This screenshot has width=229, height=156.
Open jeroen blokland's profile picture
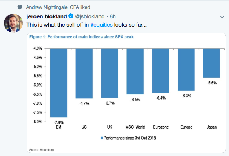(13, 23)
